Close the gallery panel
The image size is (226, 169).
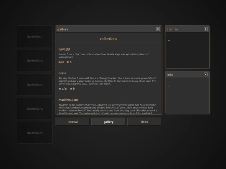tap(158, 29)
